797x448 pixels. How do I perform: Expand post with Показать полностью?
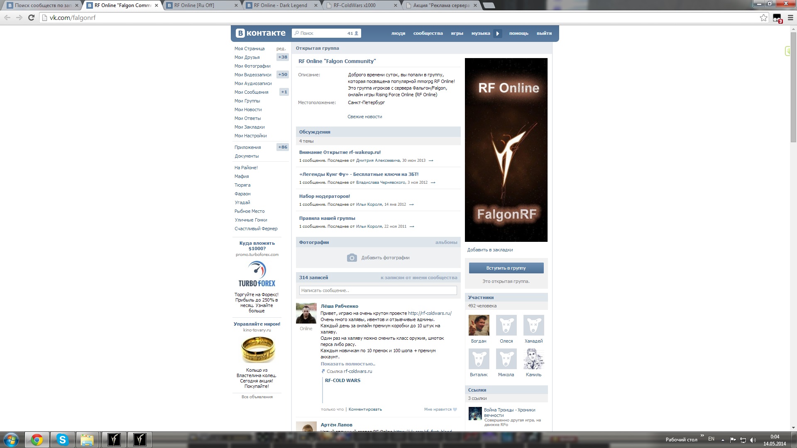pos(348,364)
